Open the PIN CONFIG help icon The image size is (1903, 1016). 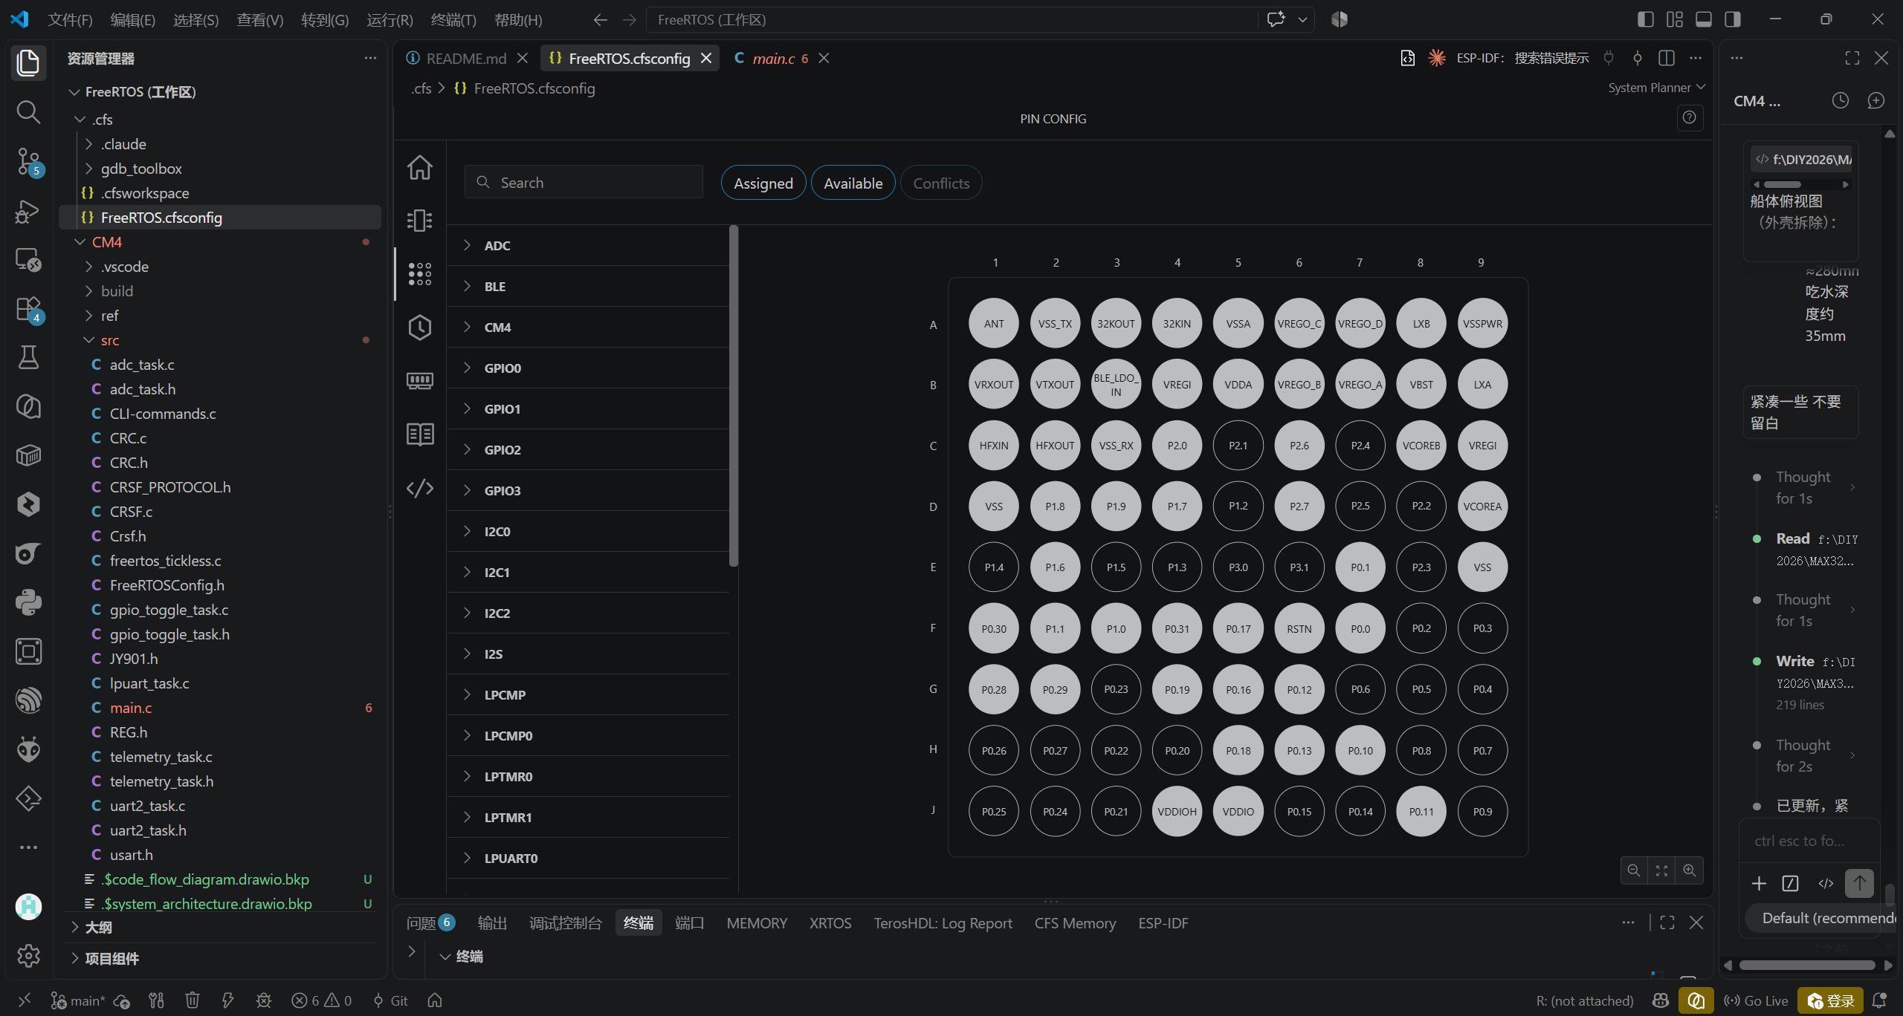[x=1690, y=117]
